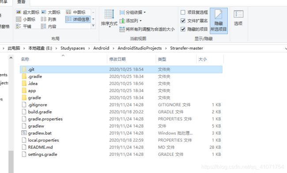Select gradlew file name
This screenshot has height=173, width=287.
tap(36, 126)
